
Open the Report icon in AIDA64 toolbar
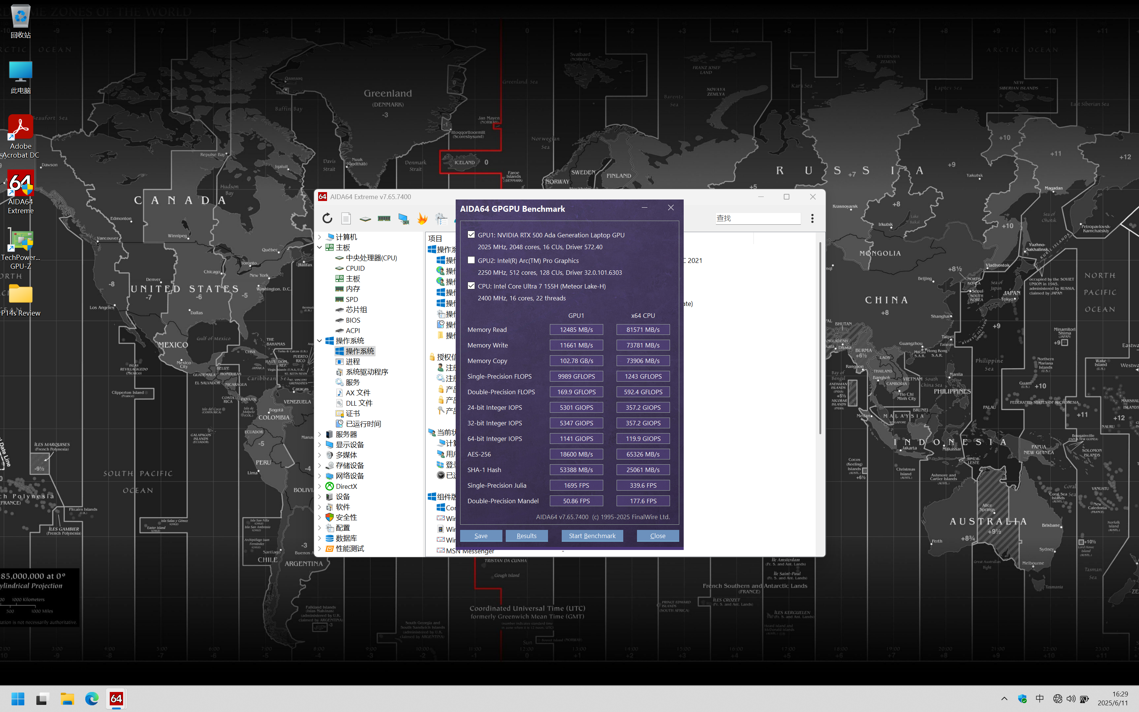[x=346, y=218]
